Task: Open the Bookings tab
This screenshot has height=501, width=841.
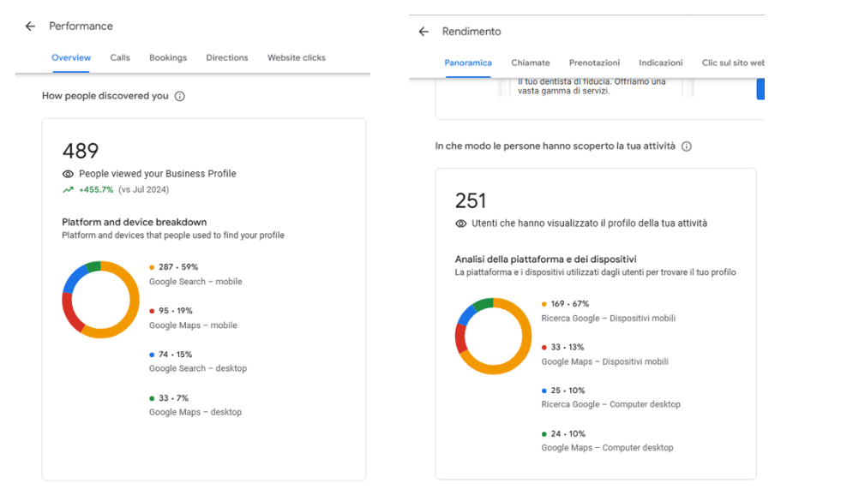Action: [x=168, y=57]
